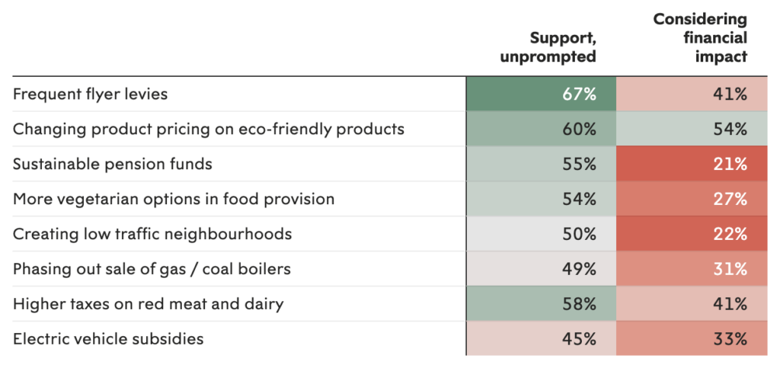Click the 49% gas boilers support cell

click(x=541, y=269)
